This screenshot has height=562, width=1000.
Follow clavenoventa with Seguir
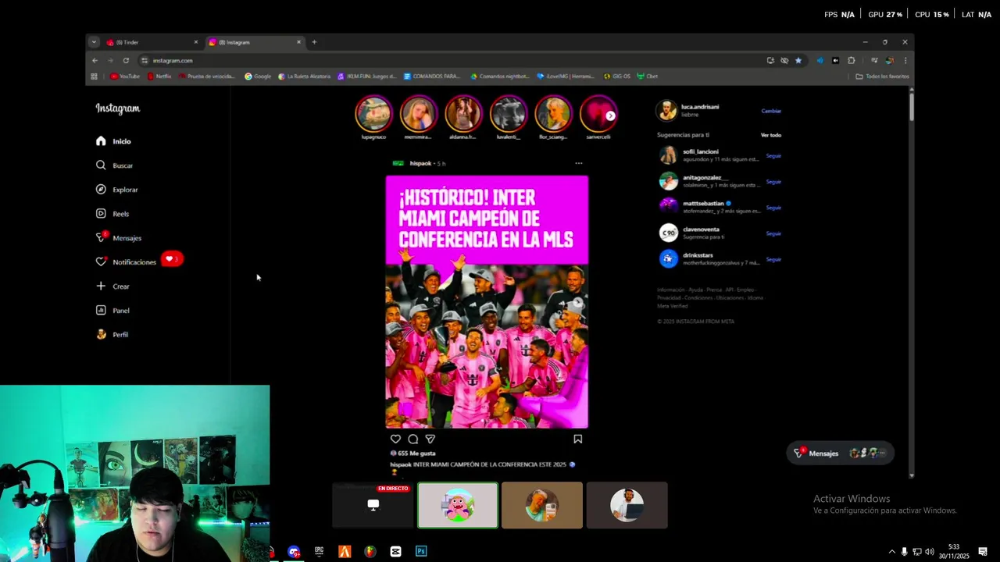(773, 233)
